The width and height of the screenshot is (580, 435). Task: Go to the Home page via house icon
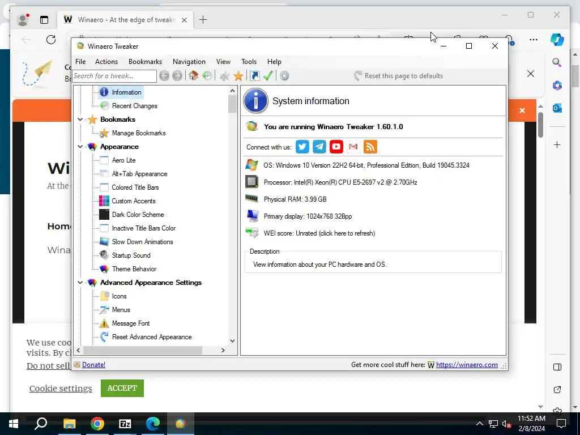coord(193,76)
